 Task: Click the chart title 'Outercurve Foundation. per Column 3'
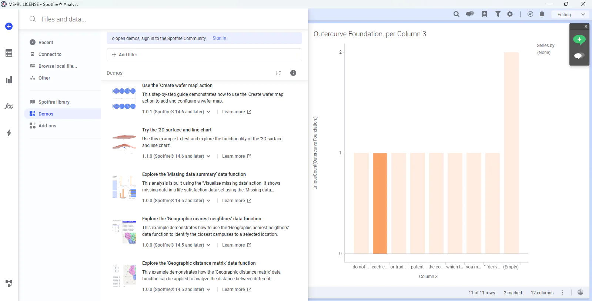point(370,34)
